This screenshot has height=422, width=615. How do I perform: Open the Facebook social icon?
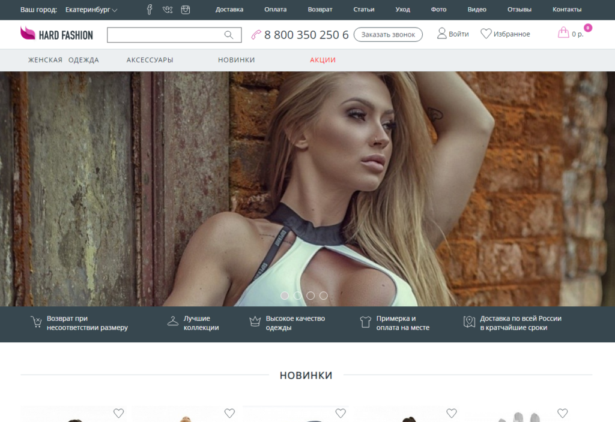(150, 10)
